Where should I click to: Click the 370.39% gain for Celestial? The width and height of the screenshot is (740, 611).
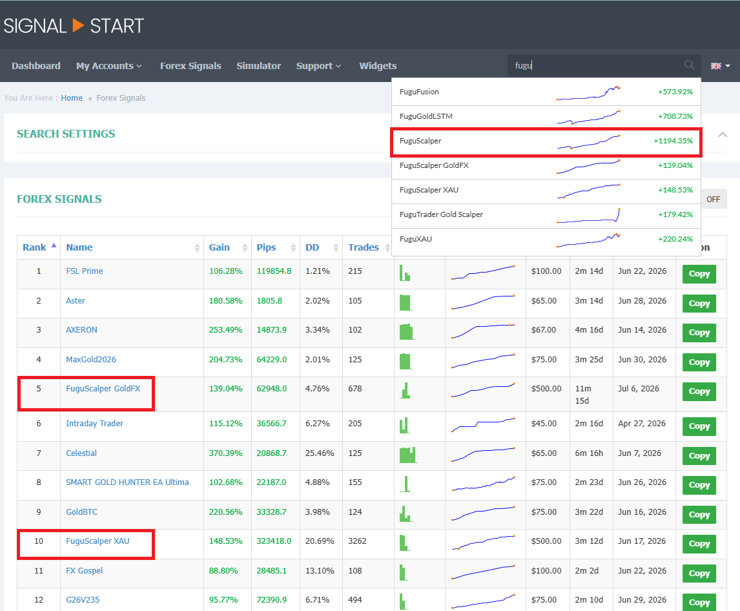click(x=225, y=453)
